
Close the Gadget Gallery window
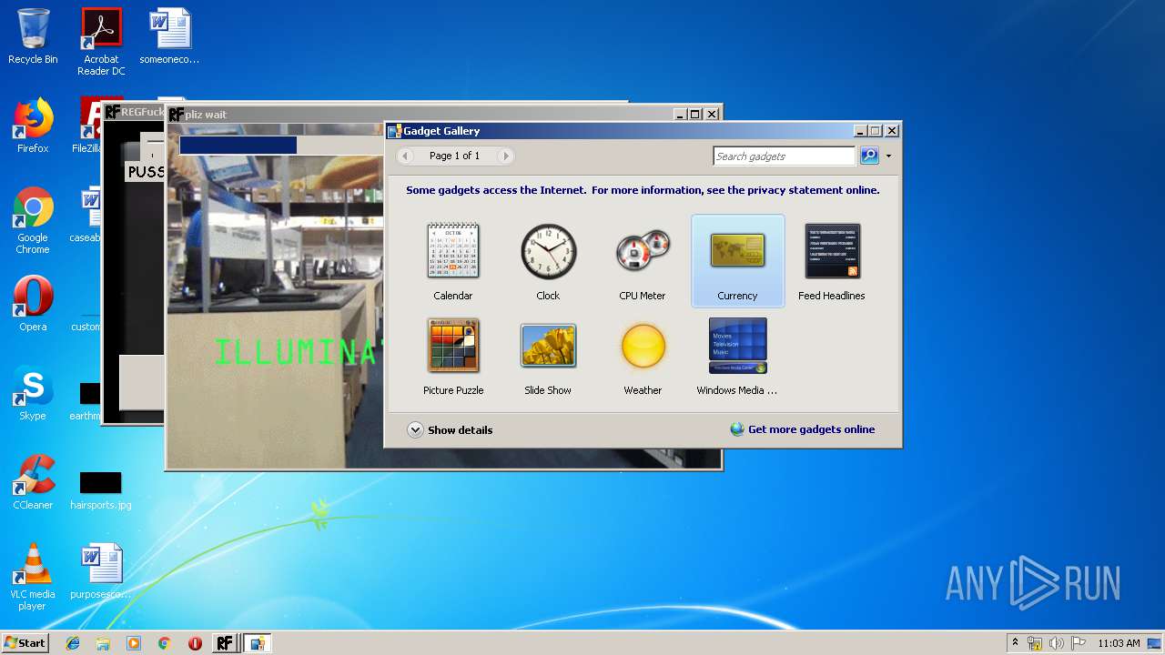point(892,131)
